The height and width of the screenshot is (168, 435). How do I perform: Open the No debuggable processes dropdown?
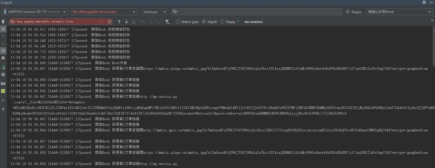tap(104, 12)
